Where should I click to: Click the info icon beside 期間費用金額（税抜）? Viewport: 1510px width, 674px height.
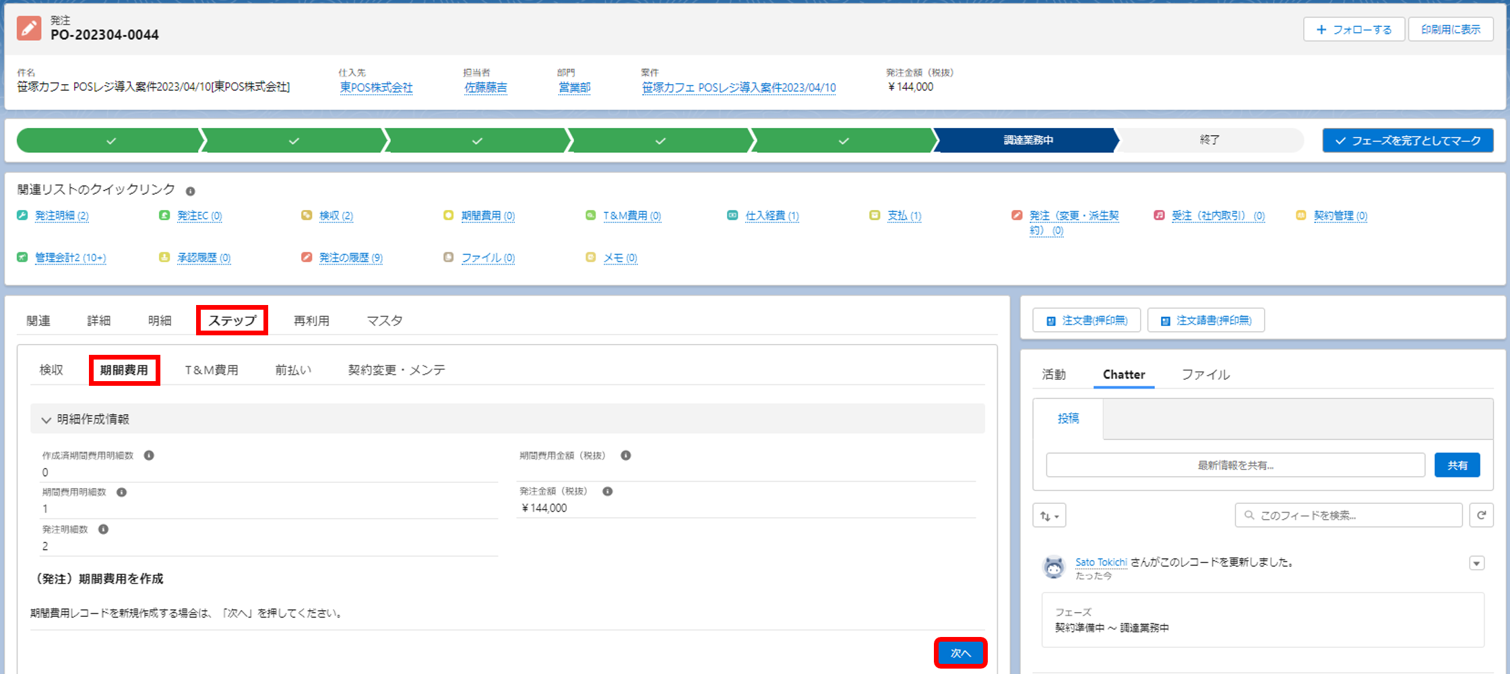pos(626,456)
